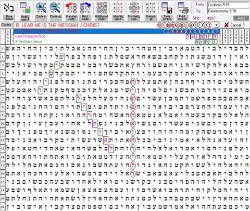Image resolution: width=250 pixels, height=211 pixels.
Task: Click the Unmark all icon
Action: (151, 7)
